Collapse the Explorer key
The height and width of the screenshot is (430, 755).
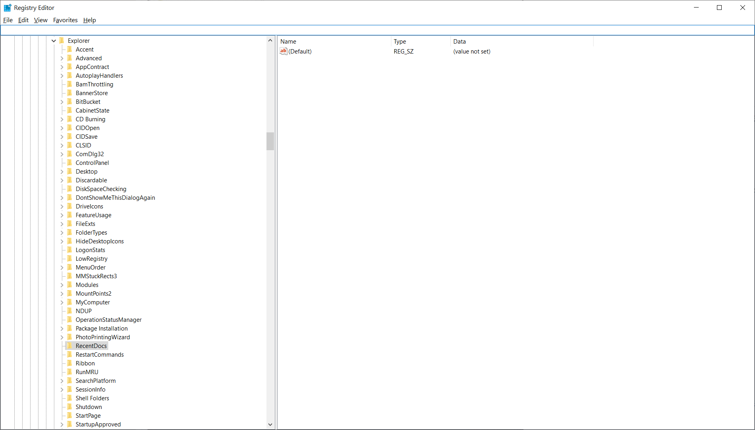coord(54,40)
